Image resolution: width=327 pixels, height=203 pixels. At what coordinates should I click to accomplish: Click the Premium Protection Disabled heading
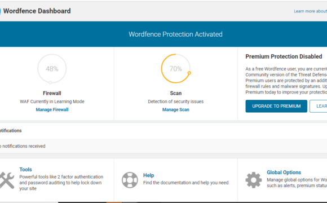[284, 56]
